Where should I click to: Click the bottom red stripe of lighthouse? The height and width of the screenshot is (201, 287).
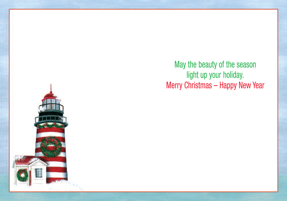pos(57,179)
